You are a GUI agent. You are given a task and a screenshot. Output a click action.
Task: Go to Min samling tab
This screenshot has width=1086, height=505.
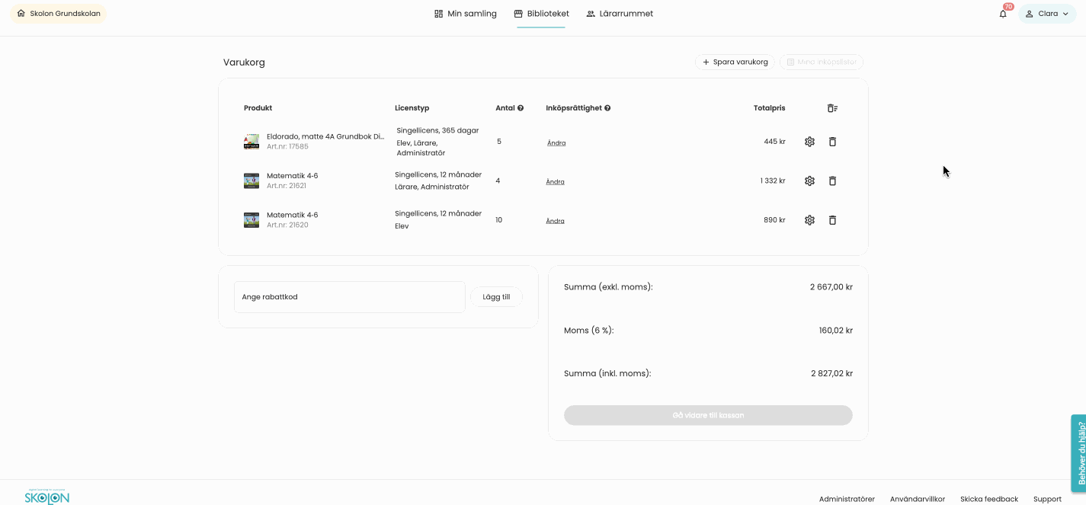466,14
